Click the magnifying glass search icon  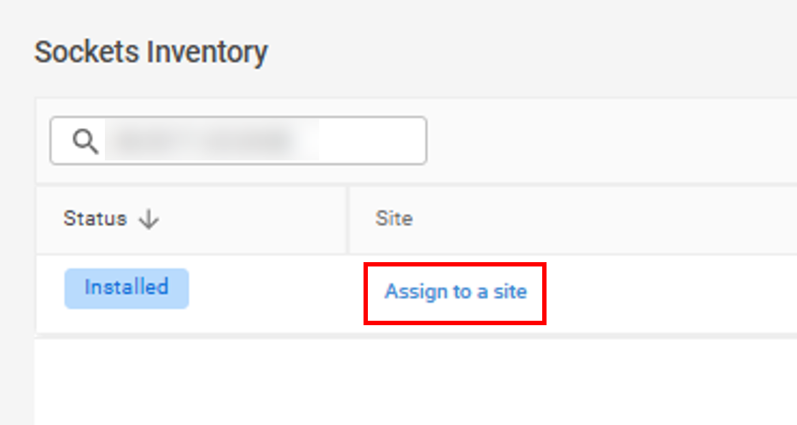tap(86, 142)
